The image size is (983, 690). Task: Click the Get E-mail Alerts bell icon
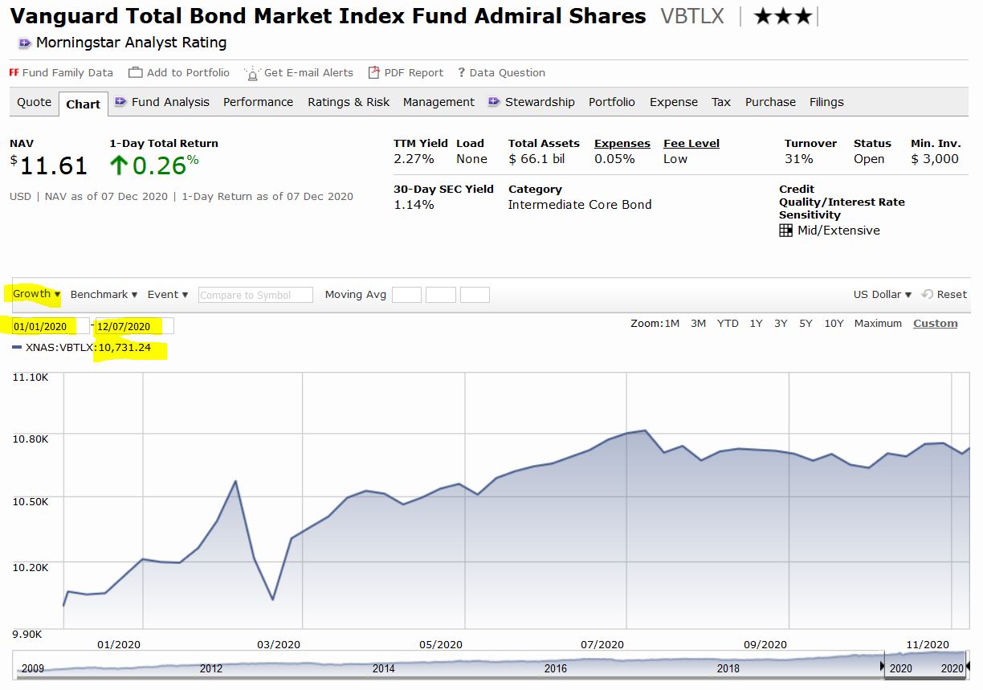(x=253, y=73)
